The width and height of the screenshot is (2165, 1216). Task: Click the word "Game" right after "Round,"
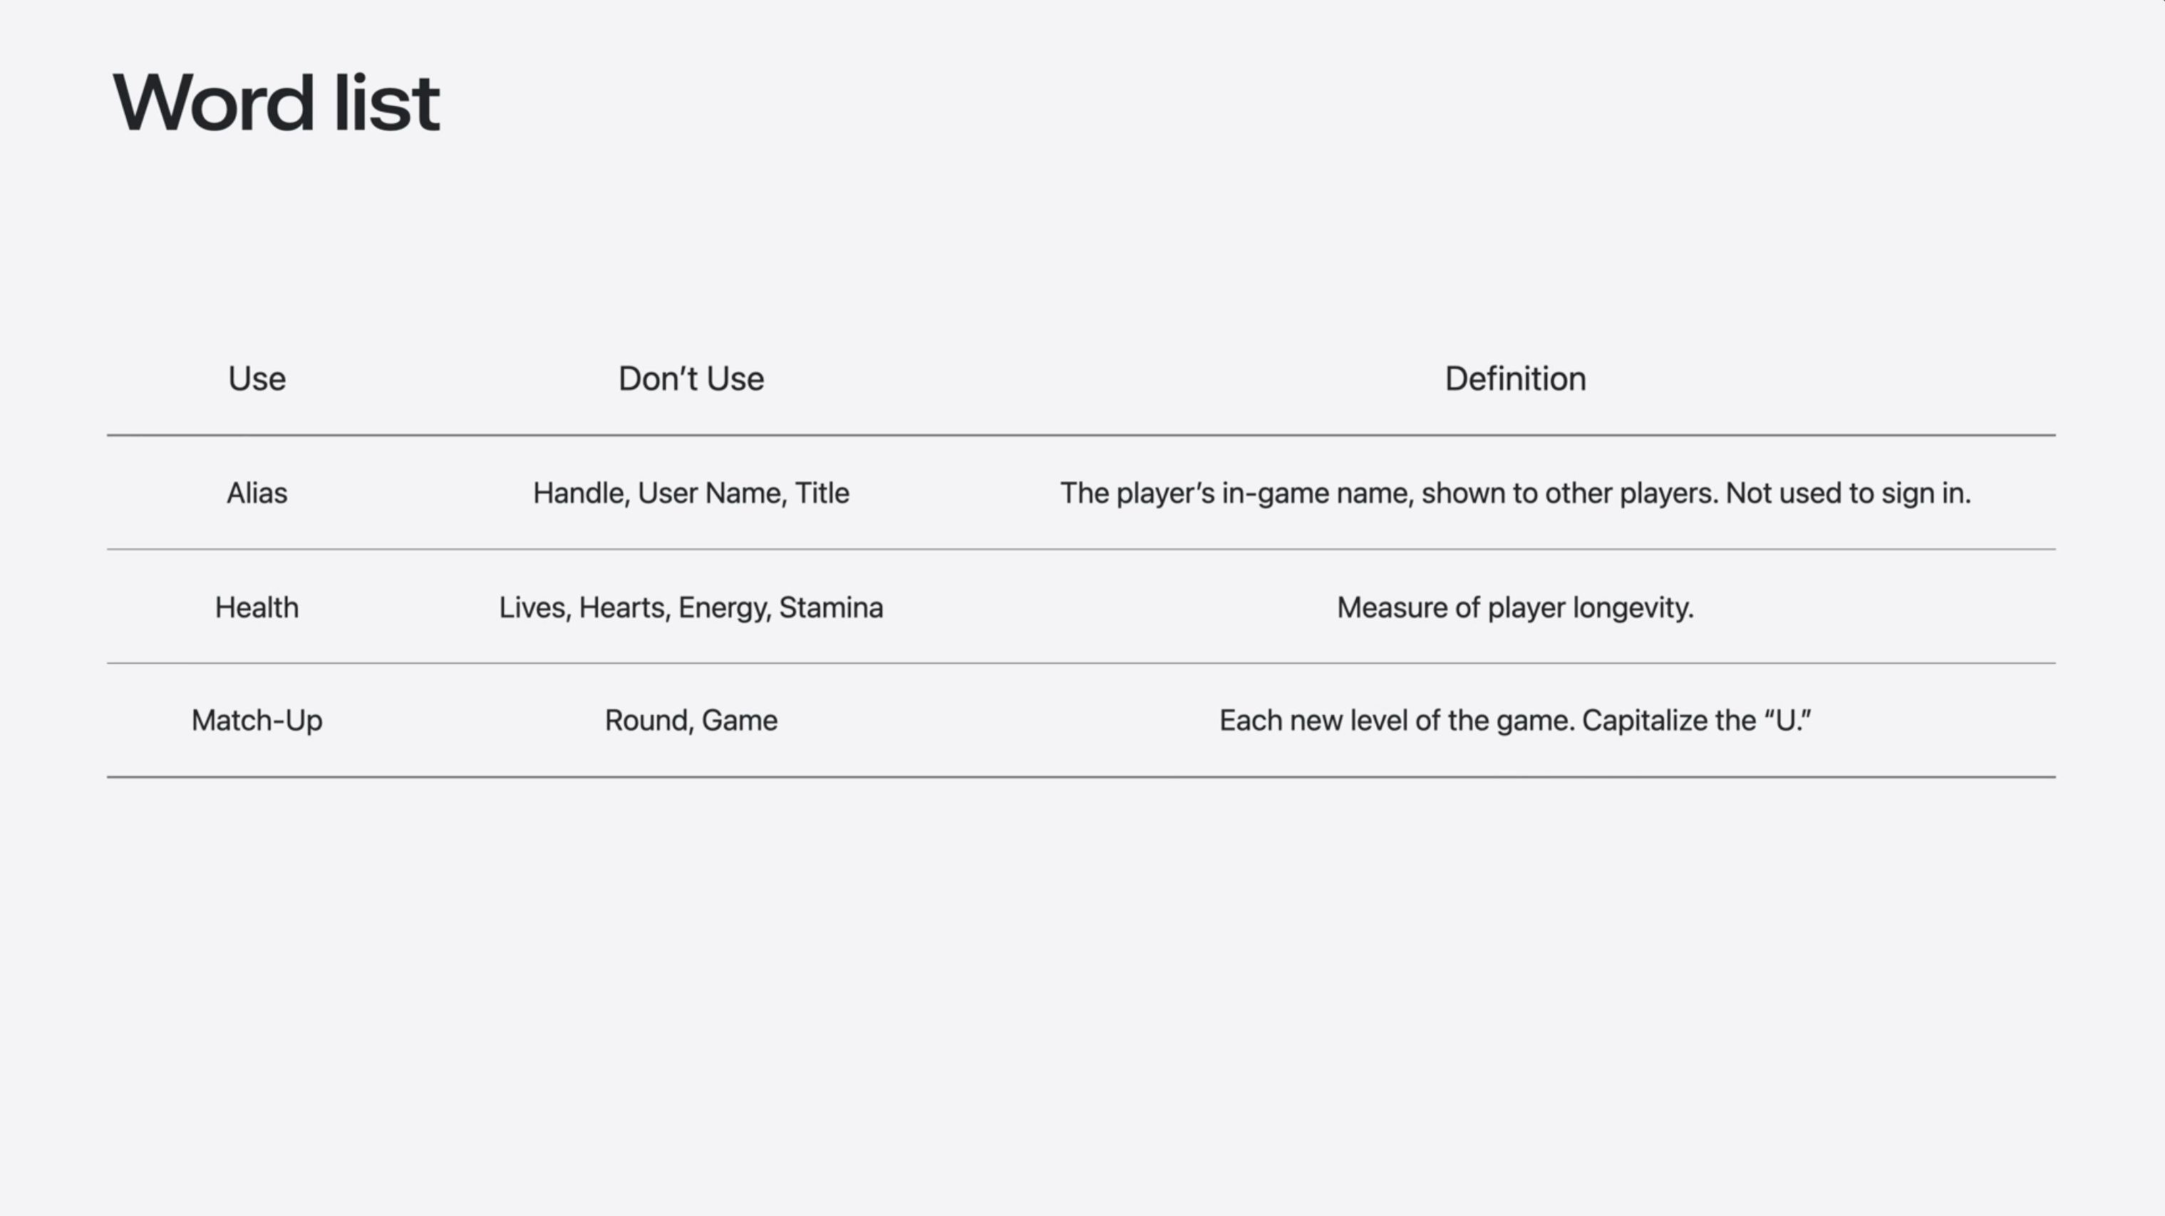(740, 721)
